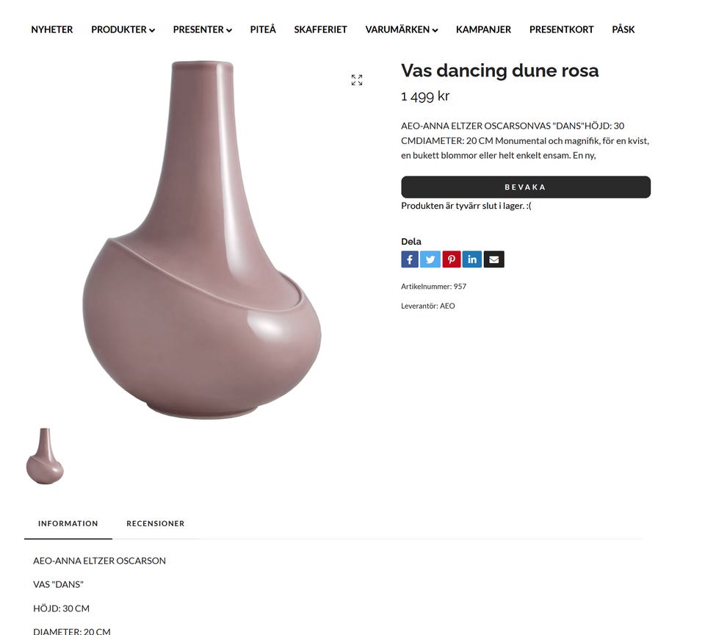The image size is (705, 635).
Task: Open the KAMPANJER page
Action: (x=483, y=29)
